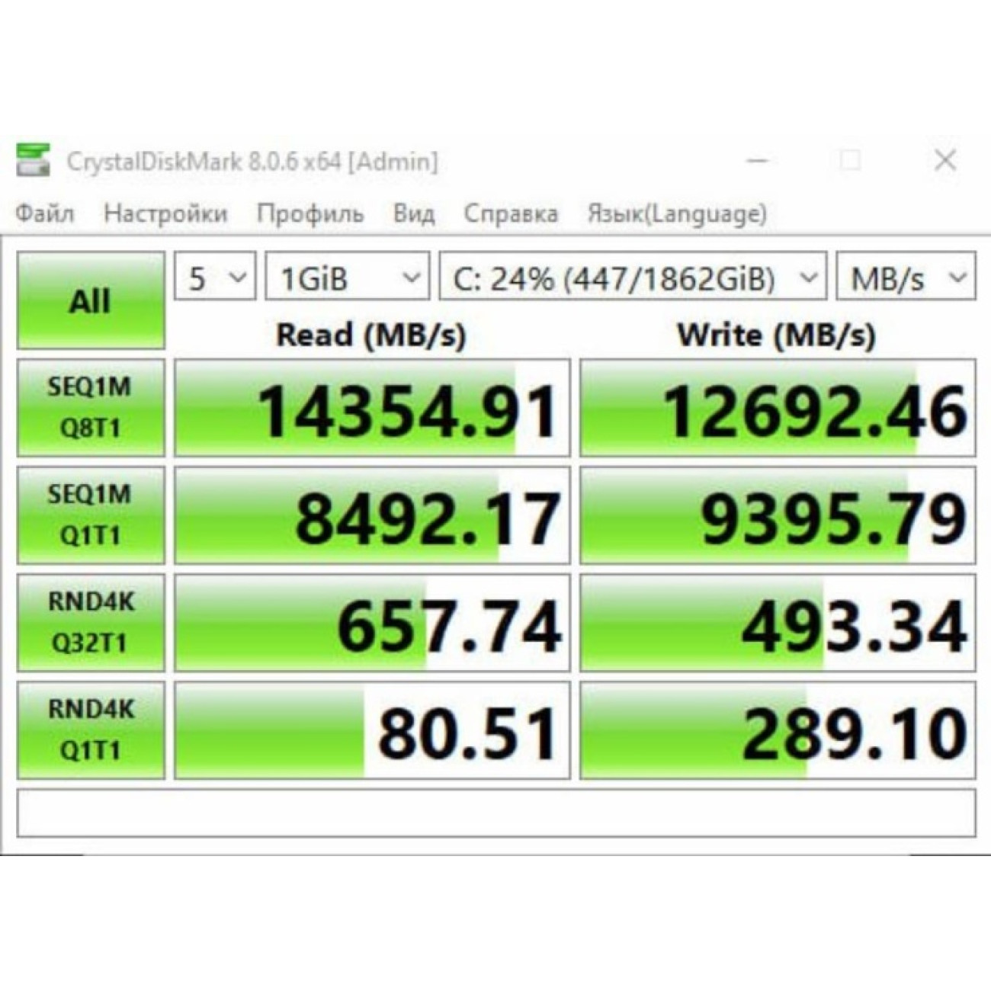Click the empty comment field at bottom
Viewport: 991px width, 991px height.
(496, 813)
